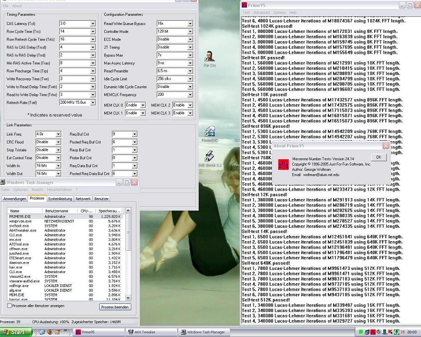Sort processes by Name column header
This screenshot has height=337, width=421.
pyautogui.click(x=25, y=211)
